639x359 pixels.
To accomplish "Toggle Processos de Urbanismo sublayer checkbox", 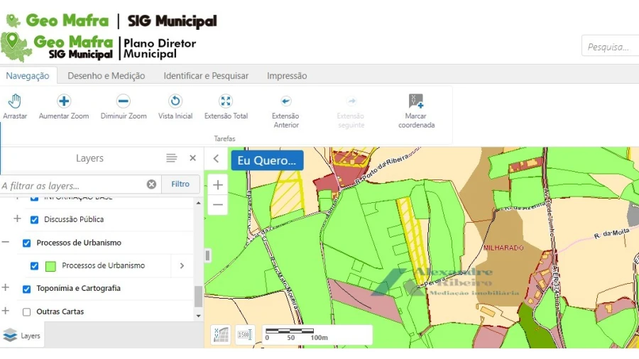I will [34, 266].
